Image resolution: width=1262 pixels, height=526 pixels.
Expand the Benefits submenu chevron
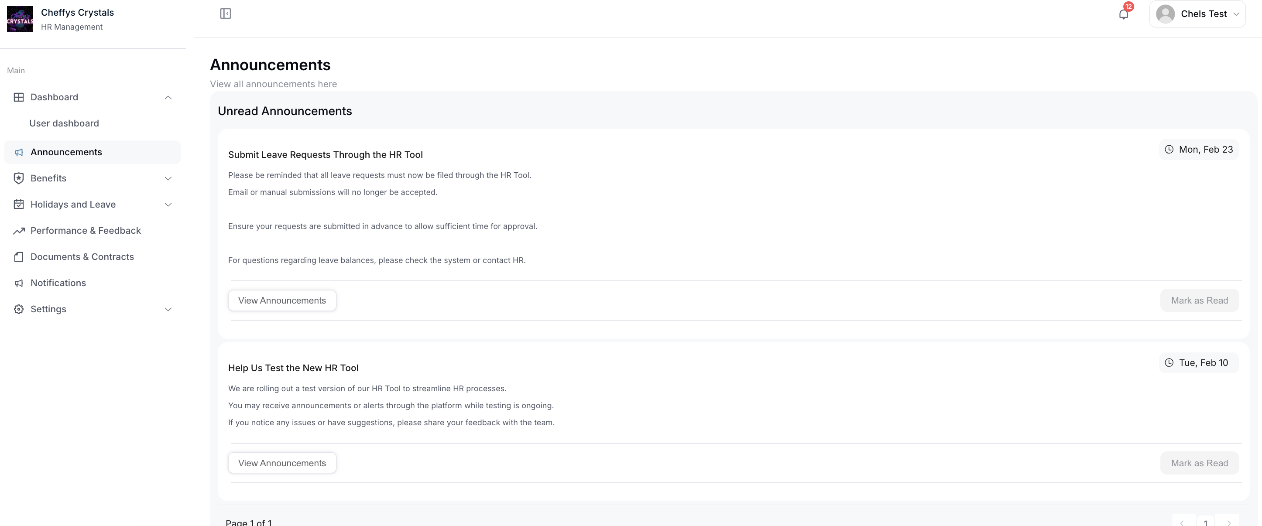[168, 179]
